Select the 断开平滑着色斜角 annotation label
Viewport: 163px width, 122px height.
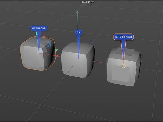[x=39, y=28]
